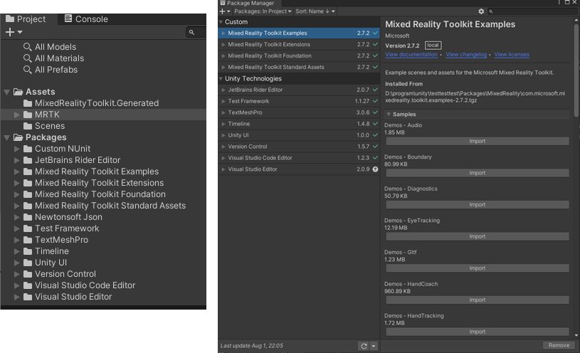
Task: Expand the Mixed Reality Toolkit Foundation folder arrow
Action: coord(16,194)
